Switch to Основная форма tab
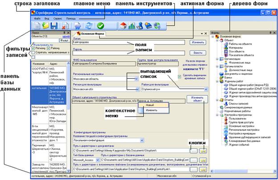Viewport: 278px width, 180px height. pyautogui.click(x=91, y=33)
